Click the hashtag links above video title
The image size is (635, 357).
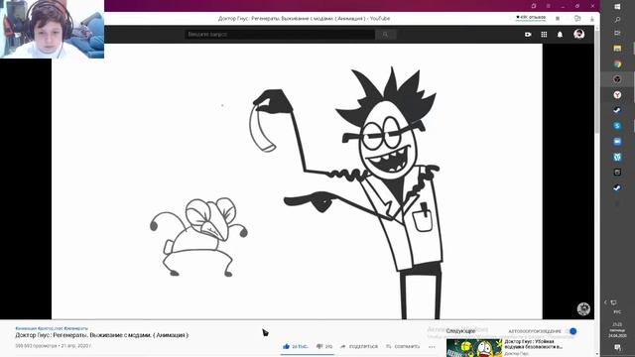(52, 328)
